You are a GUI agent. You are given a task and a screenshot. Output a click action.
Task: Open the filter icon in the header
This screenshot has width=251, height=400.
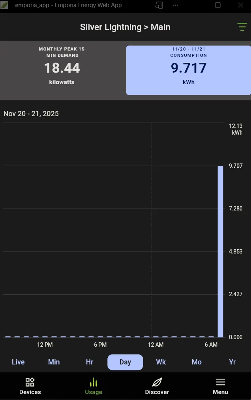[242, 27]
